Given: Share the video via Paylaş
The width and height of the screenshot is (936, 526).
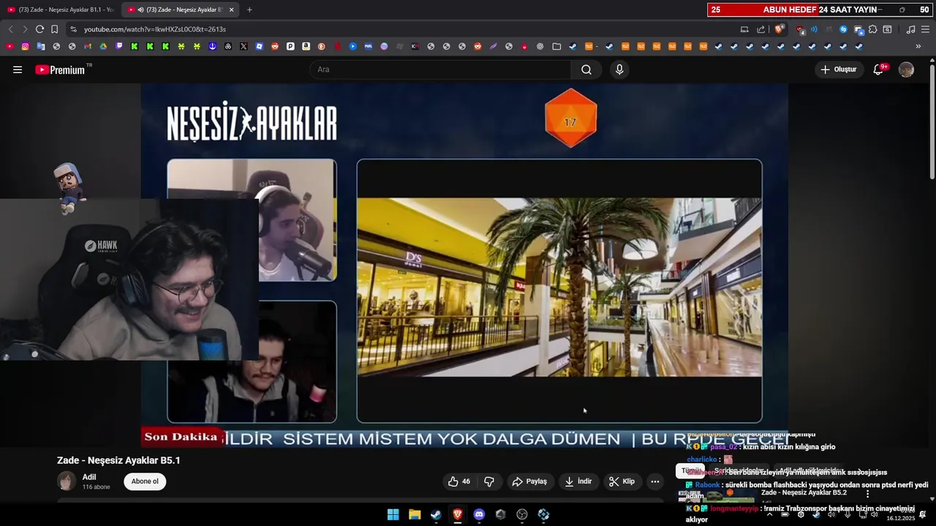Looking at the screenshot, I should (x=529, y=481).
